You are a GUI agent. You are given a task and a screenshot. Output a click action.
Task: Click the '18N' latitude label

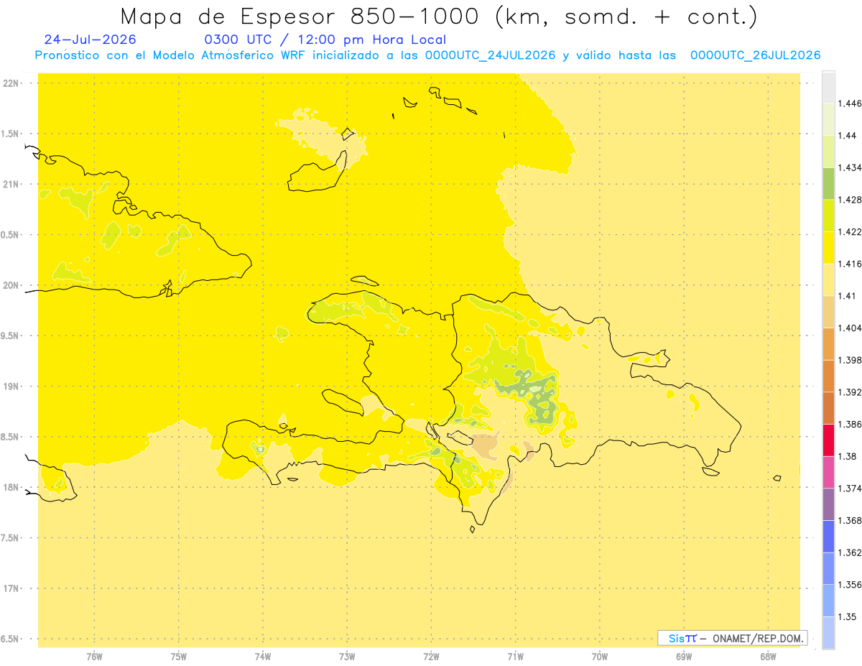coord(12,487)
